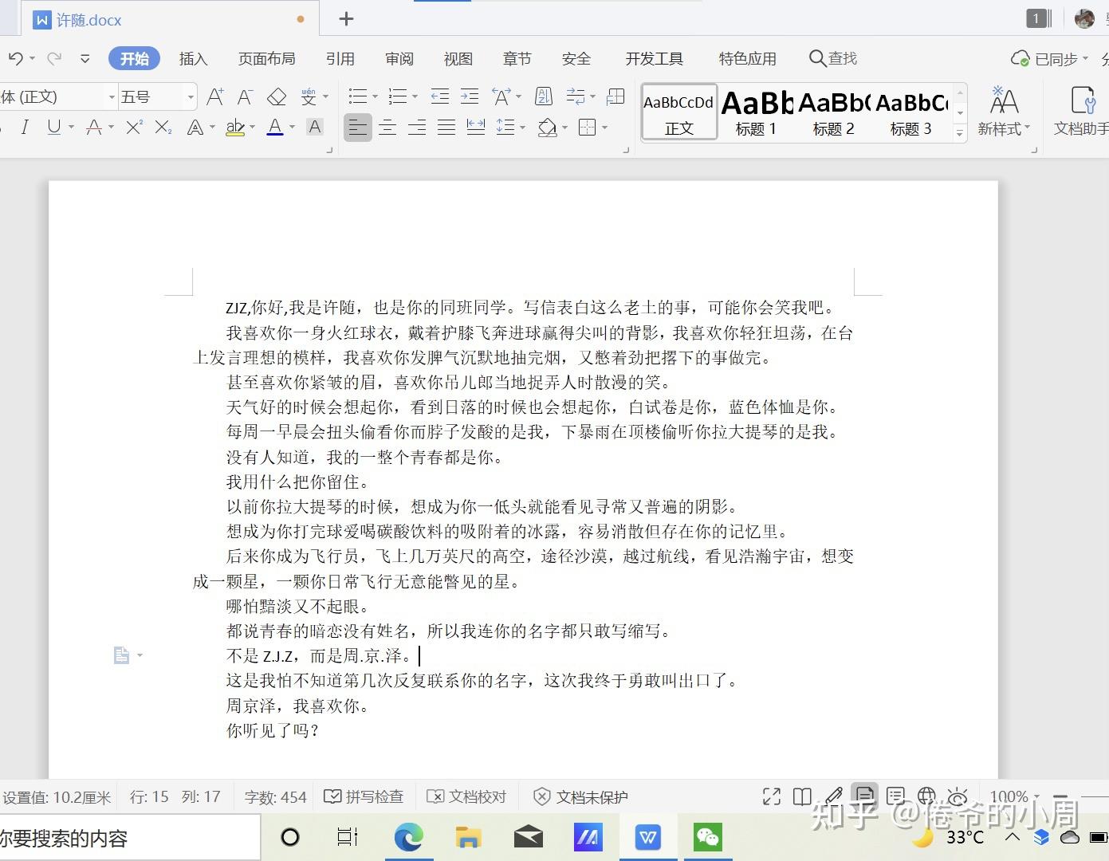The width and height of the screenshot is (1109, 861).
Task: Switch to the 插入 tab
Action: [x=193, y=58]
